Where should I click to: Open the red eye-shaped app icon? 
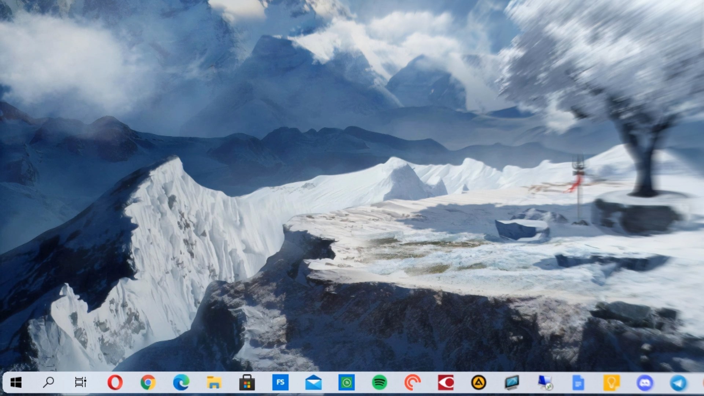446,383
